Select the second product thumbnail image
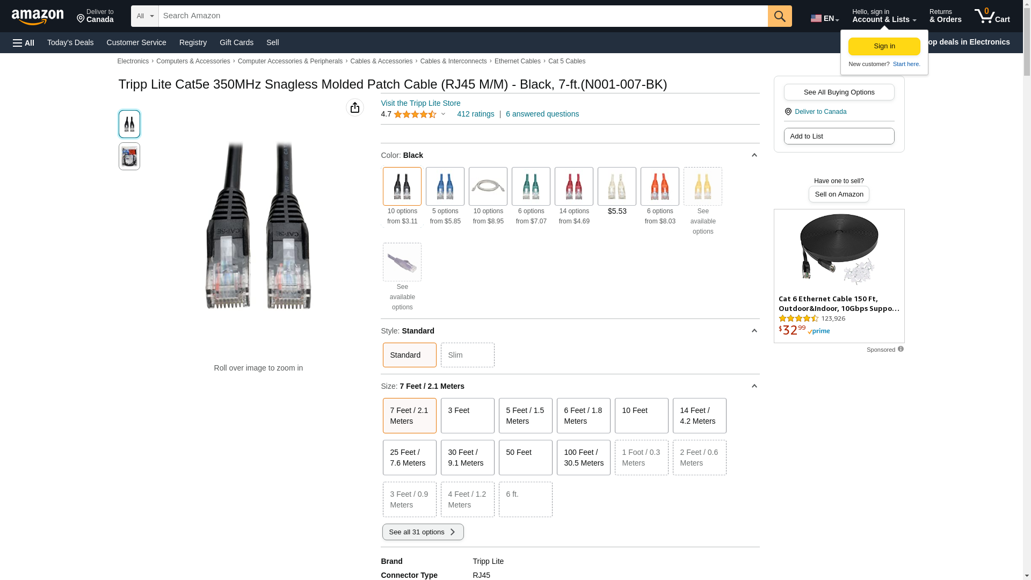 pos(129,156)
